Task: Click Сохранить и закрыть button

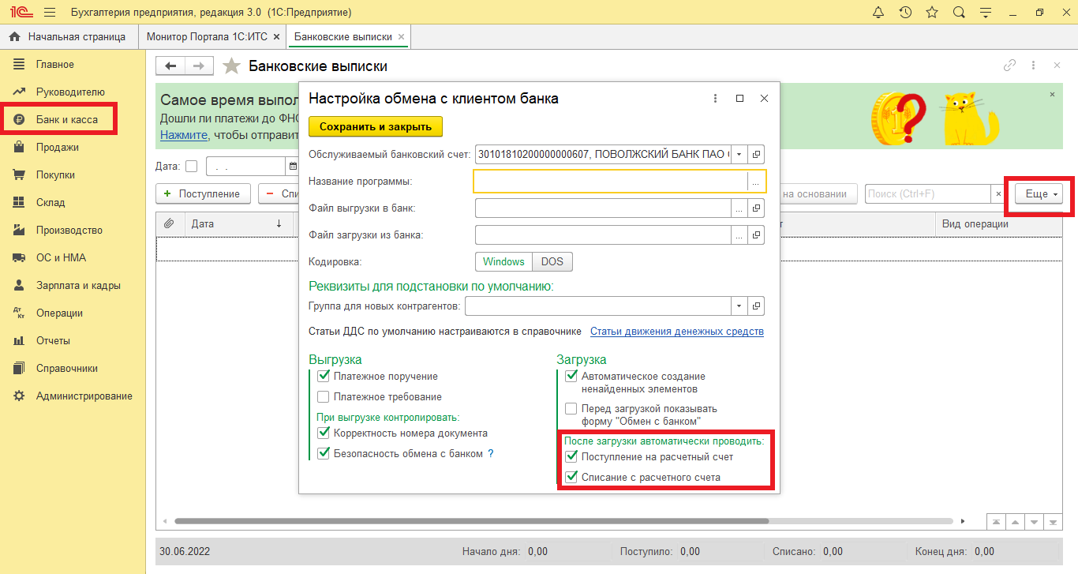Action: pyautogui.click(x=376, y=127)
